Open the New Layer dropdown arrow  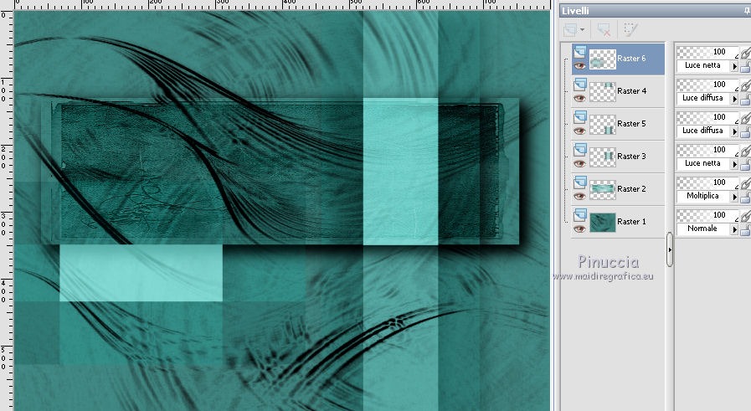[x=582, y=29]
